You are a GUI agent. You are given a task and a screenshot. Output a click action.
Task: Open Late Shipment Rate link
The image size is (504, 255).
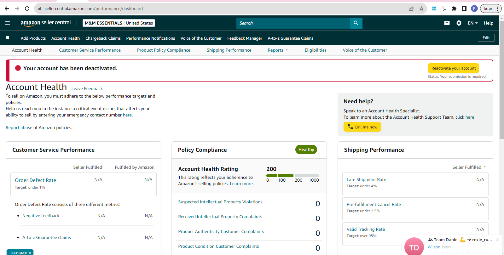tap(366, 179)
